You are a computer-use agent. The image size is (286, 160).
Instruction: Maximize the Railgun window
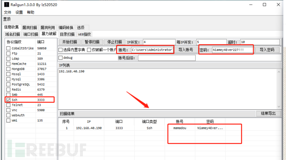264,5
